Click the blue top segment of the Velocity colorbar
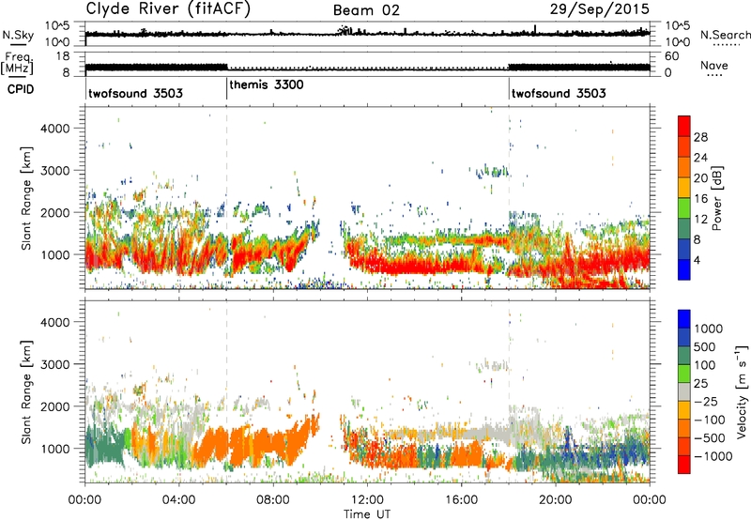This screenshot has height=520, width=751. pos(684,319)
